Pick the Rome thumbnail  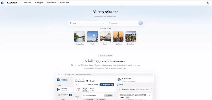point(105,37)
